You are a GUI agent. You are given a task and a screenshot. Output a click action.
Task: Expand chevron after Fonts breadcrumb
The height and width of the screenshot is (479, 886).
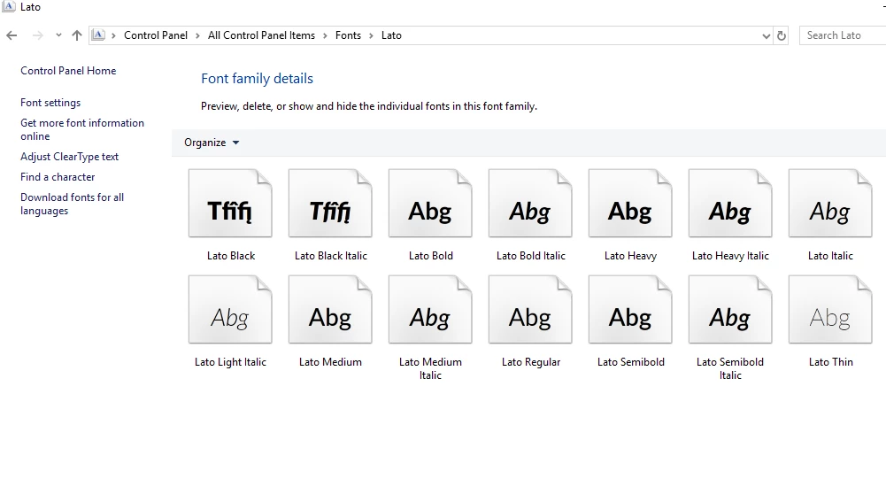click(x=371, y=35)
